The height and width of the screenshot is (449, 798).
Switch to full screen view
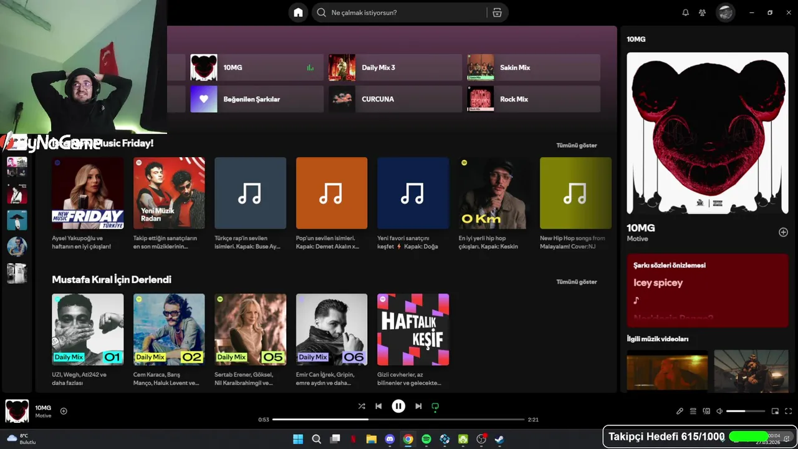(788, 411)
